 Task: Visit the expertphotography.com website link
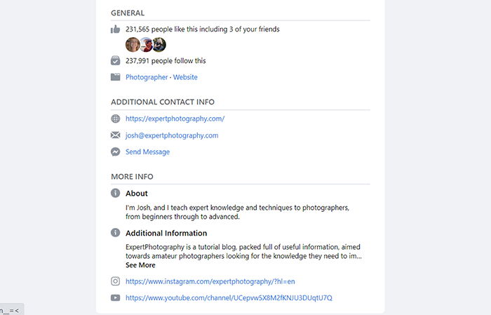click(x=175, y=119)
